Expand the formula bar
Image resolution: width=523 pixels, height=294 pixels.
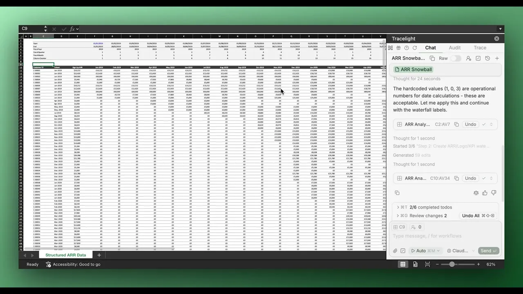pyautogui.click(x=500, y=29)
